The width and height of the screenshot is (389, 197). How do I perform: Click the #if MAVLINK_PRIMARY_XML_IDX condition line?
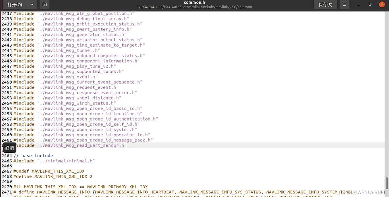(x=80, y=187)
